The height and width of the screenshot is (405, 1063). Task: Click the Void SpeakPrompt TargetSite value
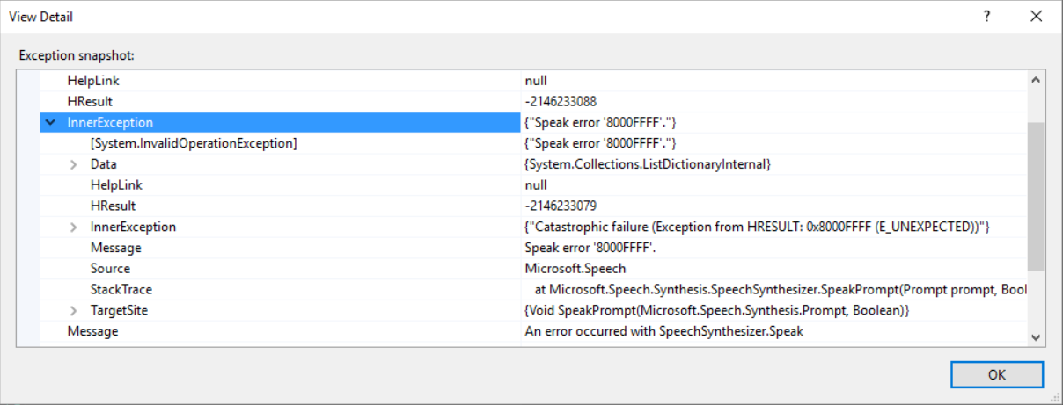(716, 311)
